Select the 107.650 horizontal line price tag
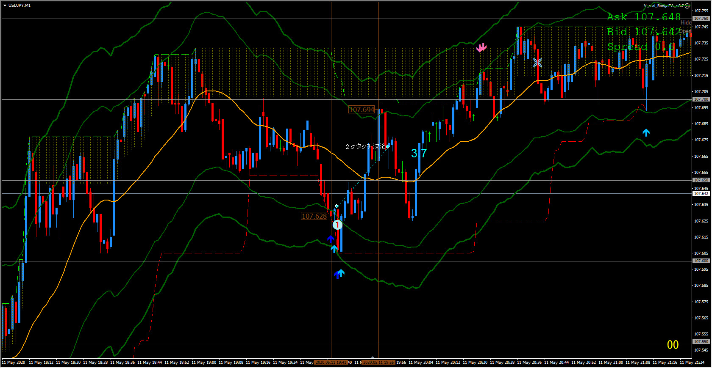This screenshot has height=368, width=712. [x=701, y=180]
